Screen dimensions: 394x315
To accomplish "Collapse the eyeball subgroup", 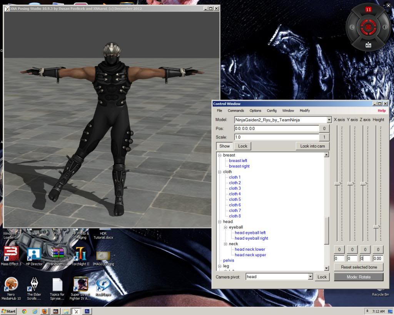I will (x=225, y=227).
